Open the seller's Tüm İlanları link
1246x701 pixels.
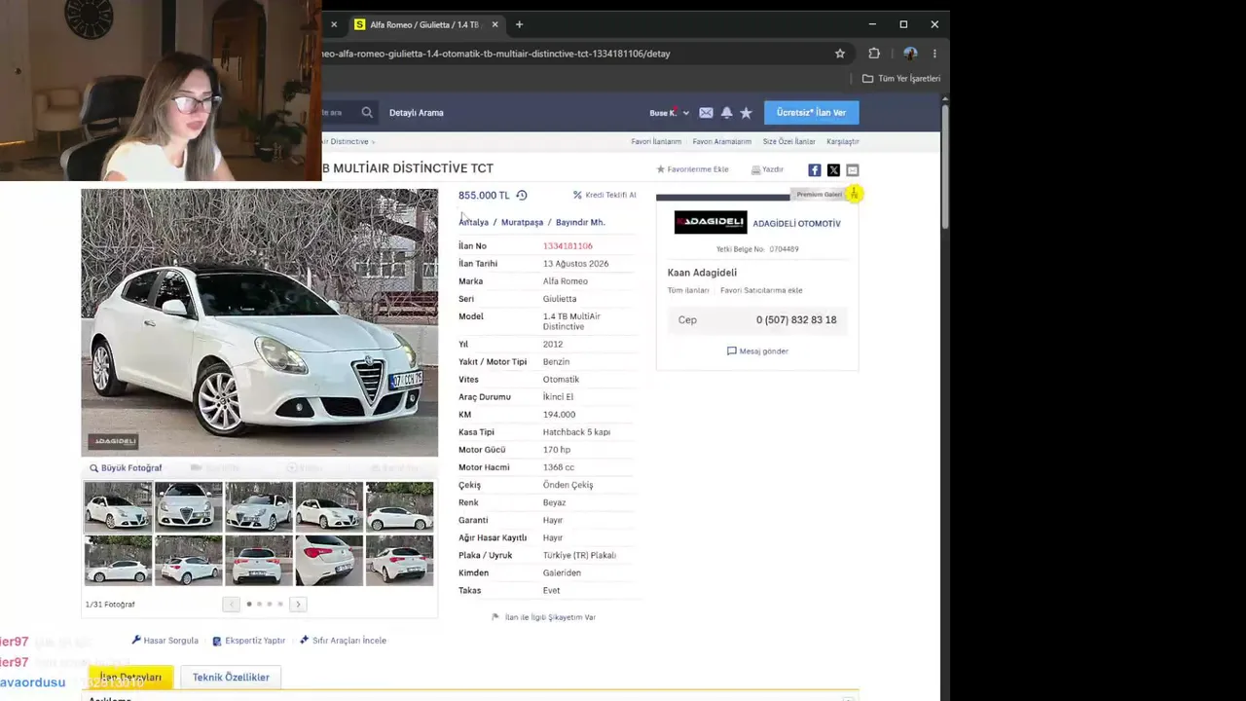point(688,290)
